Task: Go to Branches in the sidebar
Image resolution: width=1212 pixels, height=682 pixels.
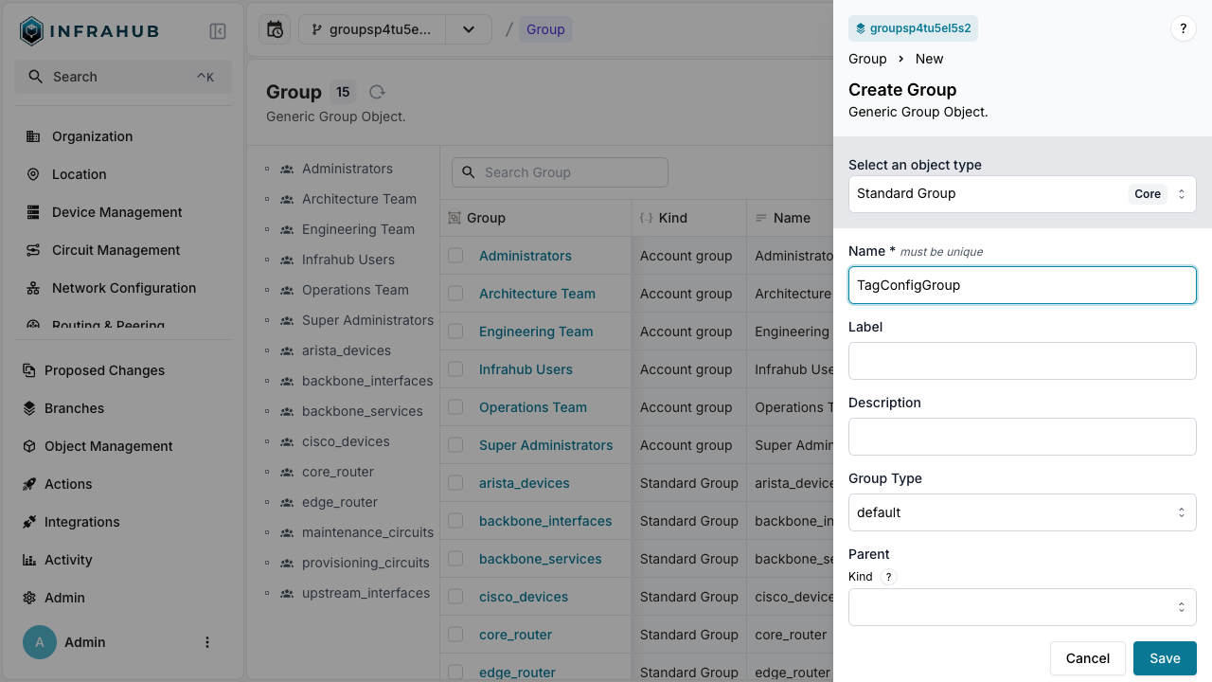Action: [74, 408]
